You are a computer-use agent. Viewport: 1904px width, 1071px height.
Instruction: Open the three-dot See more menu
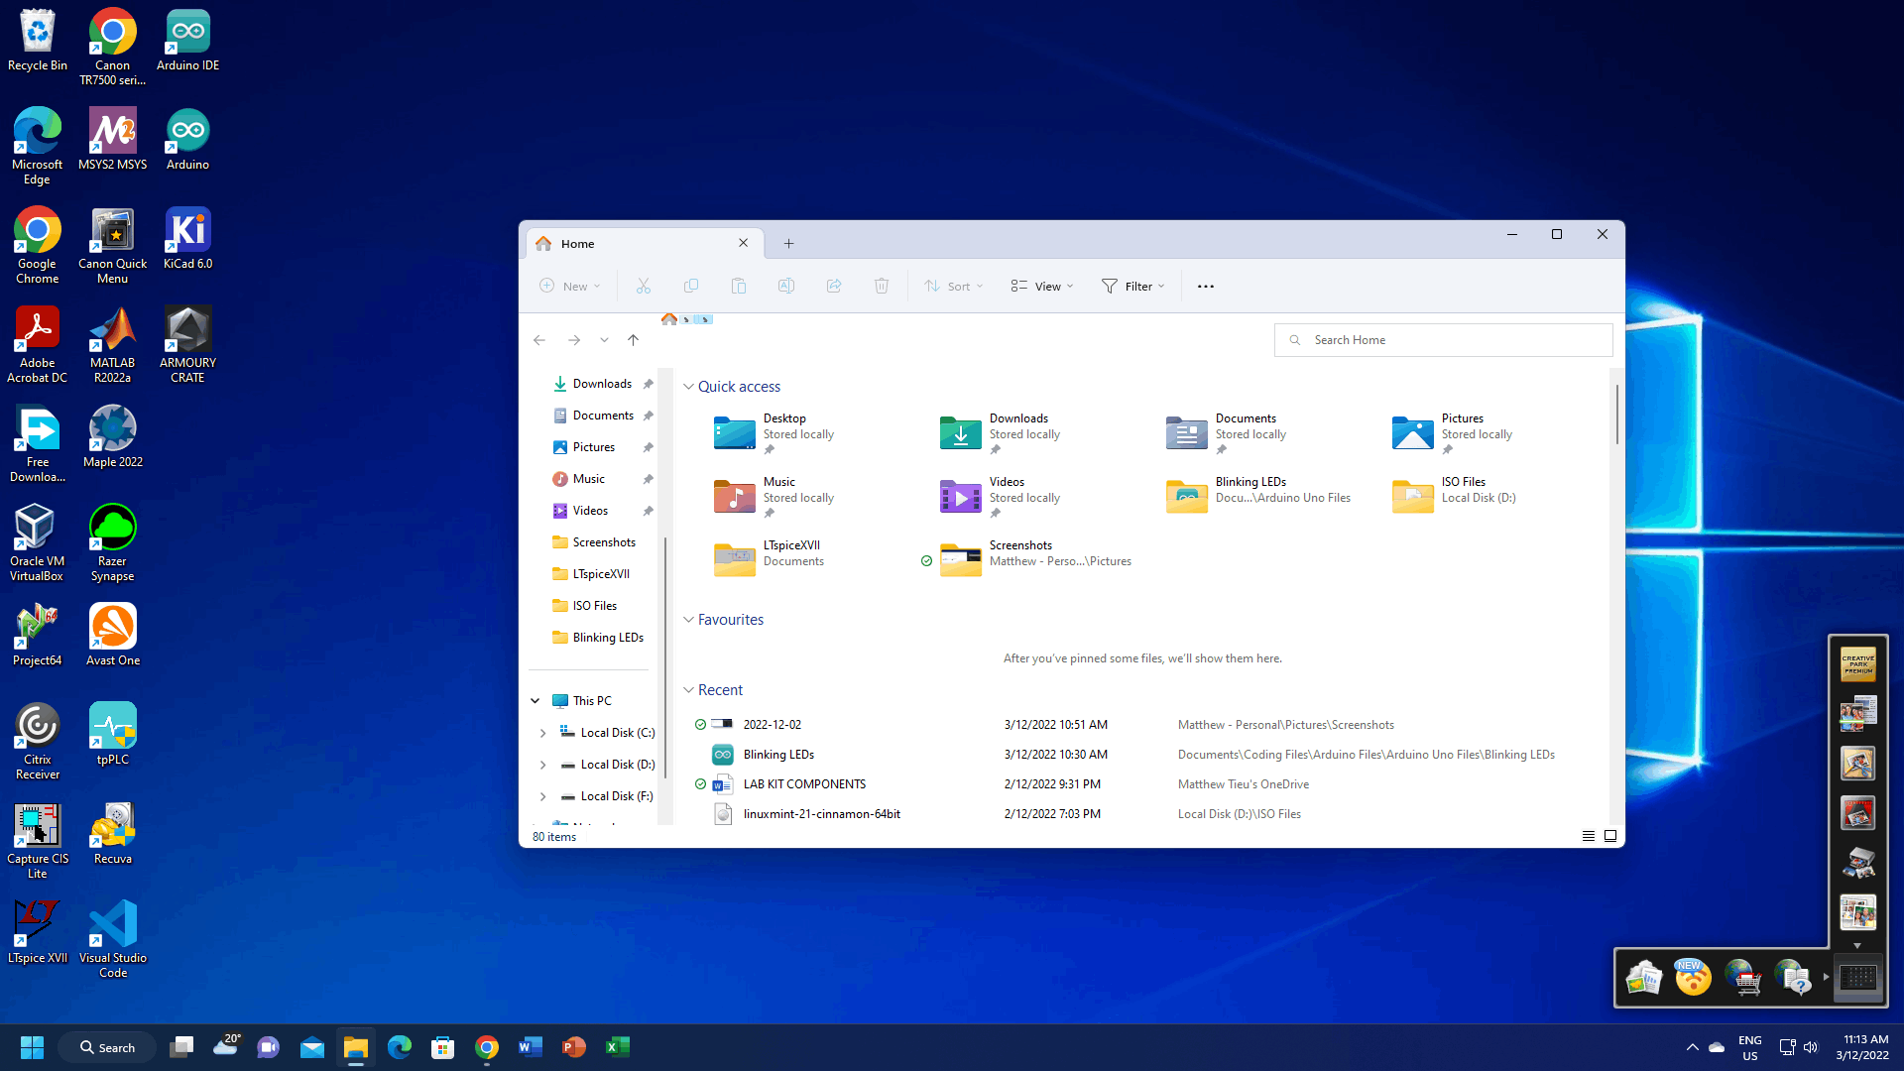(x=1206, y=287)
